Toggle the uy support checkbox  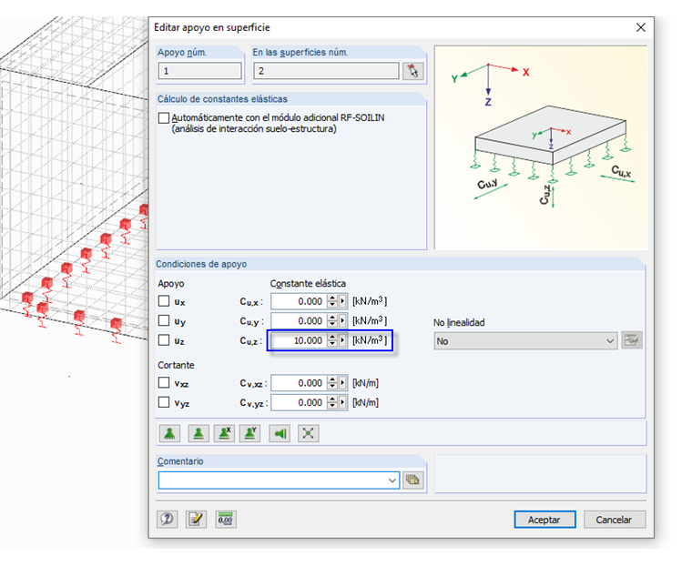click(164, 320)
